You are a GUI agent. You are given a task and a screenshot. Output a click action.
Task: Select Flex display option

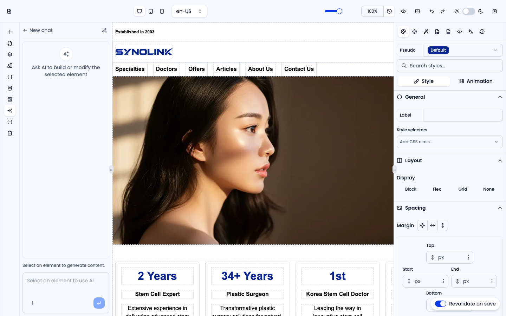pos(437,189)
